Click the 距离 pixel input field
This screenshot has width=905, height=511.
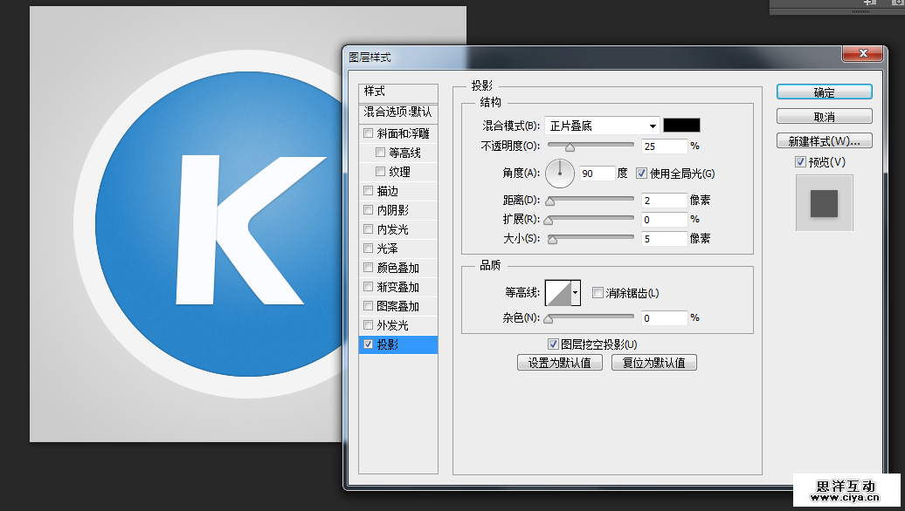[x=663, y=200]
